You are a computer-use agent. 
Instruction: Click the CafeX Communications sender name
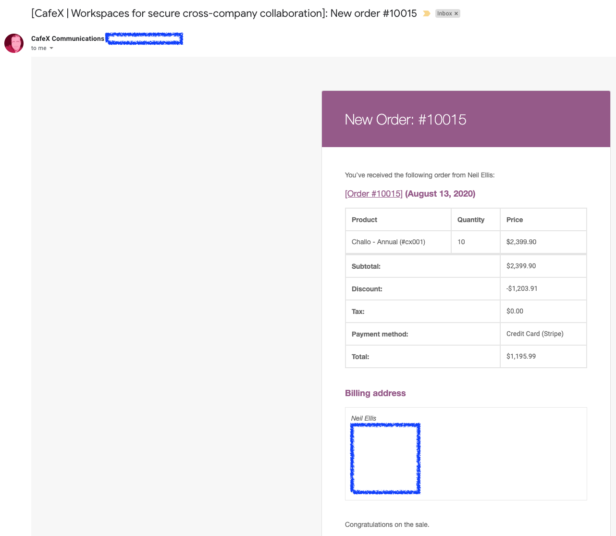coord(68,38)
